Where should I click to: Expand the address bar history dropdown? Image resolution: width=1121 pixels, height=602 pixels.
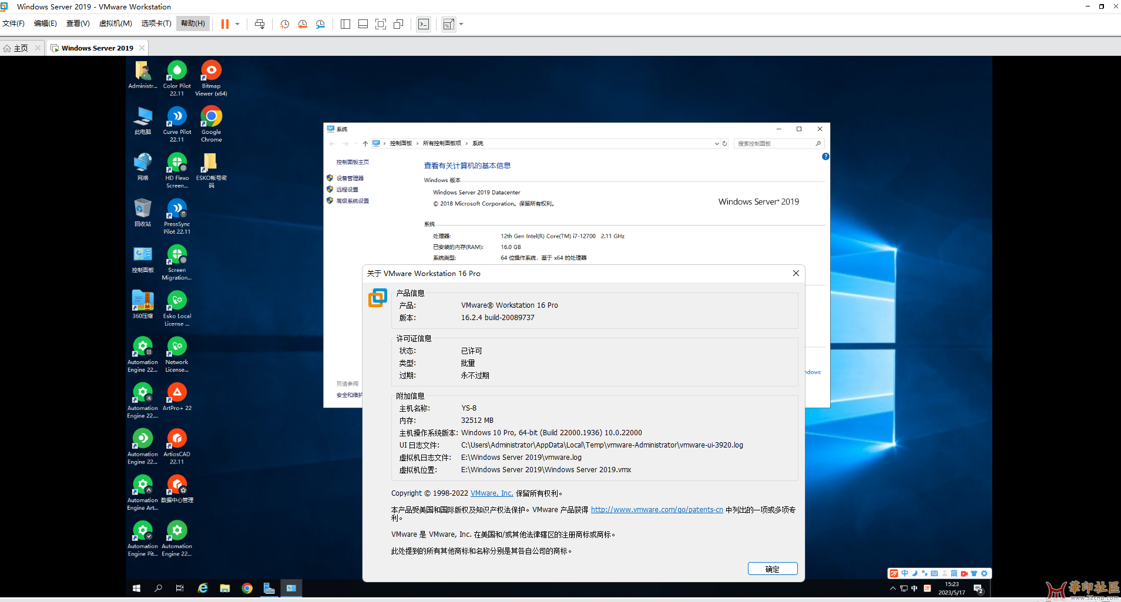716,143
